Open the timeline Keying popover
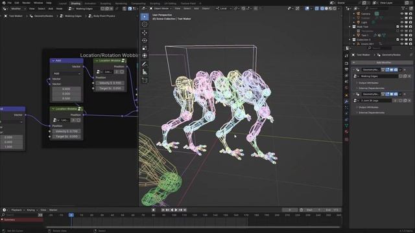 click(32, 210)
